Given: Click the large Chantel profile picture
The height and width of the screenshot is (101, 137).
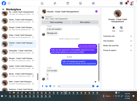Looking at the screenshot, I should [118, 13].
